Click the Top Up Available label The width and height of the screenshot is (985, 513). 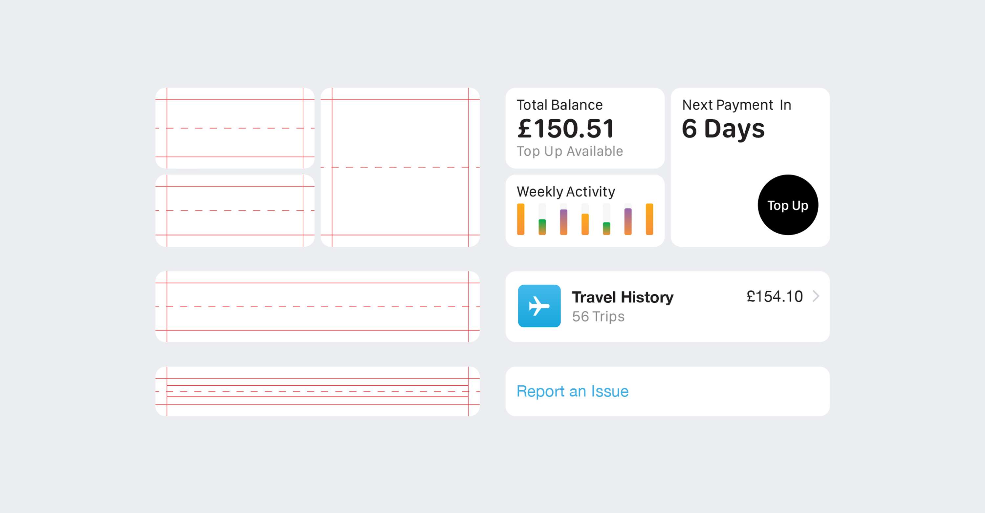coord(570,151)
